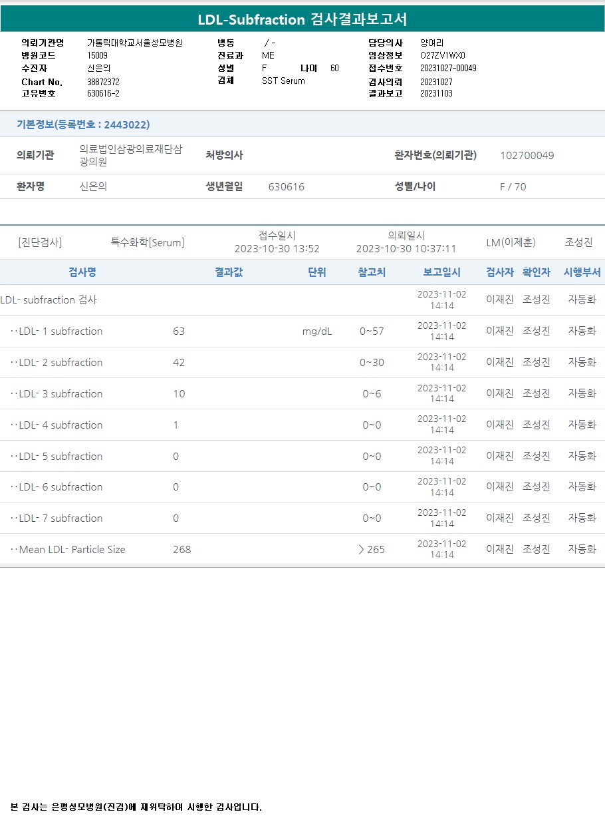Click the 단위 column header
Viewport: 605px width, 826px height.
pyautogui.click(x=316, y=272)
